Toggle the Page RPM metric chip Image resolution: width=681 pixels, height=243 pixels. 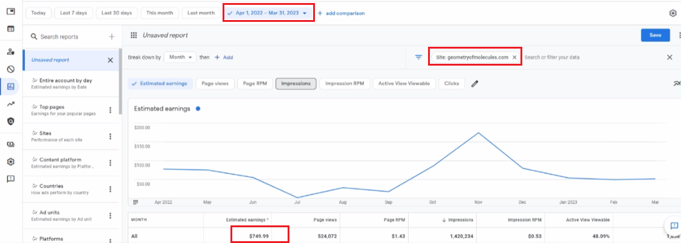255,84
